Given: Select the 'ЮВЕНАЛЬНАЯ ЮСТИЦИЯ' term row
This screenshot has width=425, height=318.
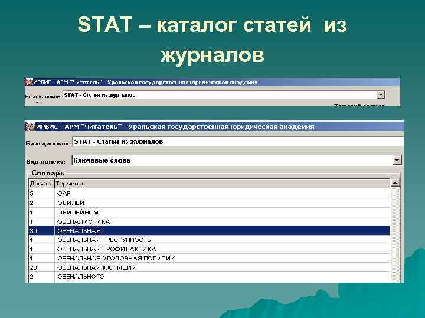Looking at the screenshot, I should coord(209,267).
